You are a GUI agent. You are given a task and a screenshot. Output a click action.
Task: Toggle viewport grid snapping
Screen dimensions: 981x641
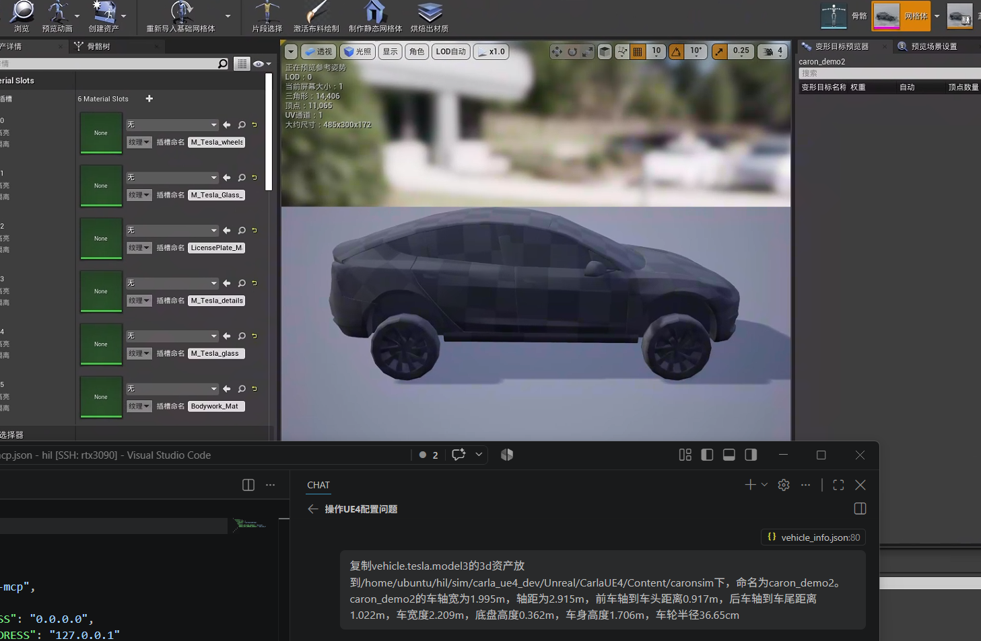[x=638, y=52]
